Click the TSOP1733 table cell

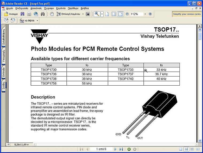[x=126, y=70]
